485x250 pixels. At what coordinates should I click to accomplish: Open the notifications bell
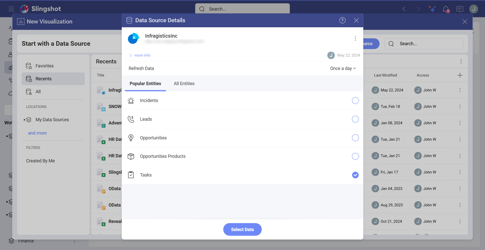pyautogui.click(x=446, y=9)
